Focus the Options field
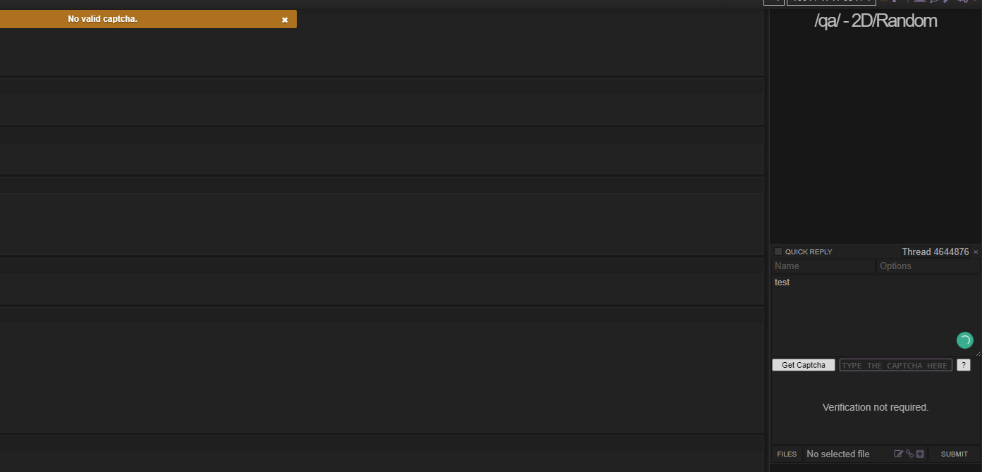This screenshot has height=472, width=982. pos(928,266)
